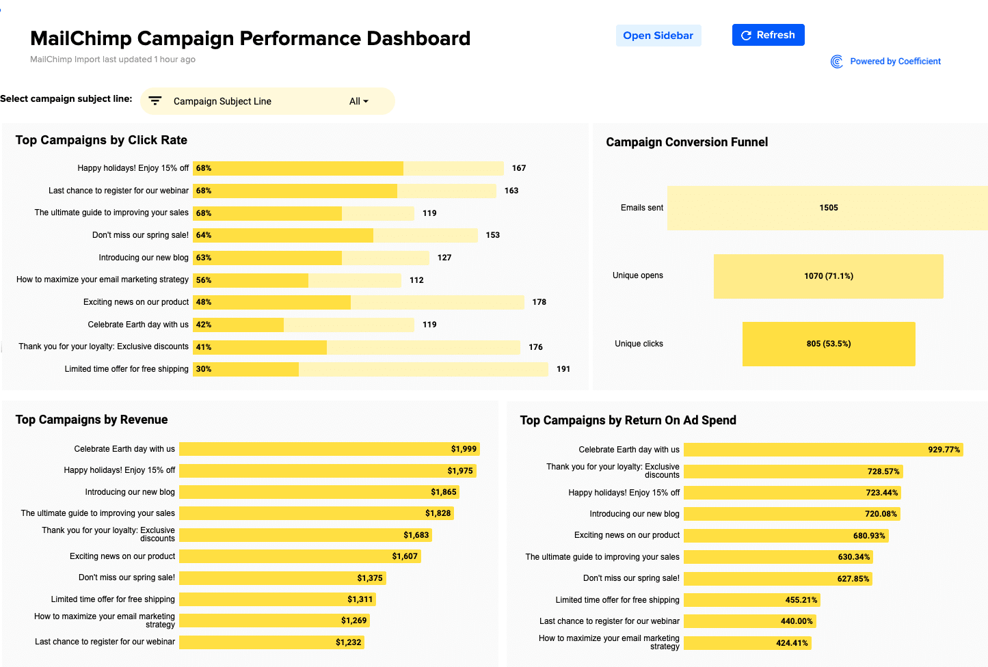The height and width of the screenshot is (667, 988).
Task: Click the 112 count in Click Rate chart
Action: tap(417, 280)
